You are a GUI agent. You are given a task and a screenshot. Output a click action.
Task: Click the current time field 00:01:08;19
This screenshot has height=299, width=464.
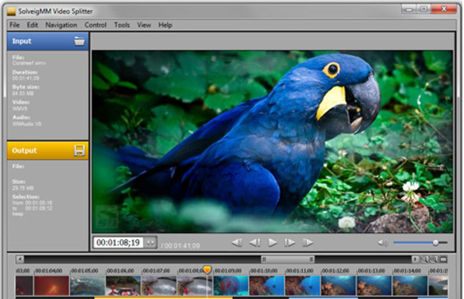(118, 243)
